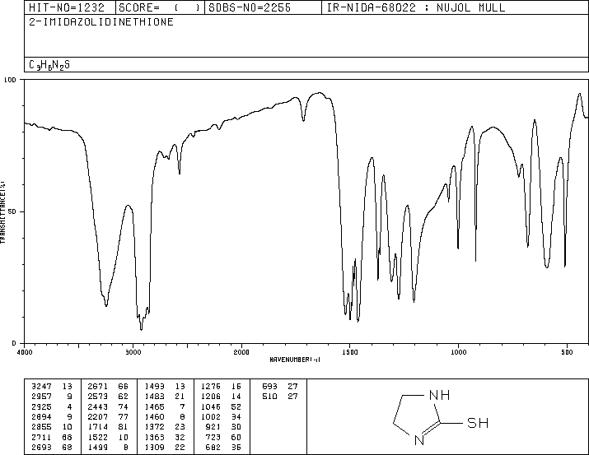Screen dimensions: 589x455
Task: Select peak table entry 2573
Action: (x=98, y=397)
